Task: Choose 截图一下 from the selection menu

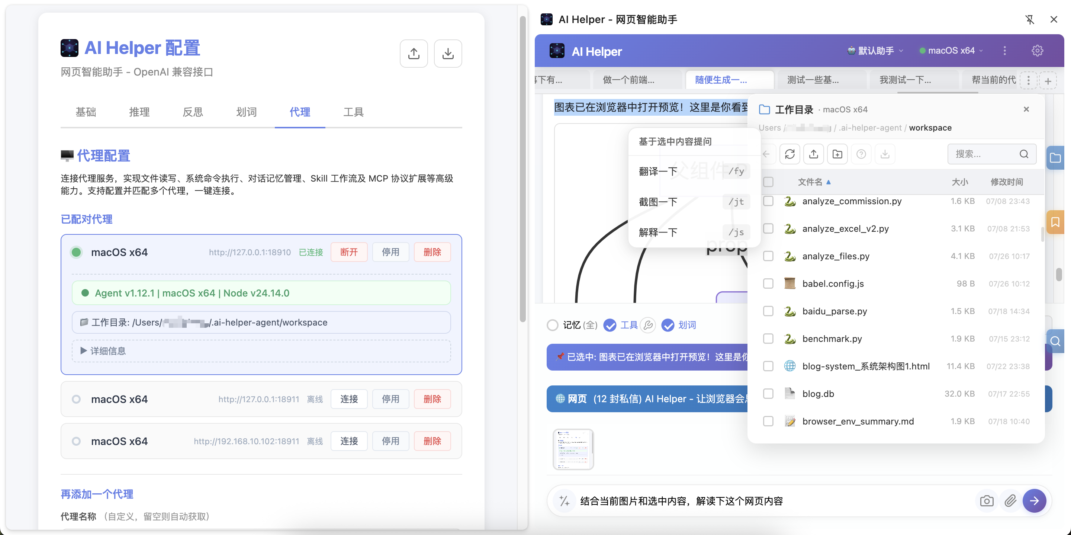Action: point(694,202)
